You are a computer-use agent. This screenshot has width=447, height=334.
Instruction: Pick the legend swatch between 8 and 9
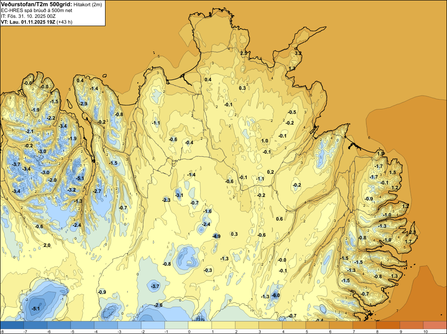point(388,325)
